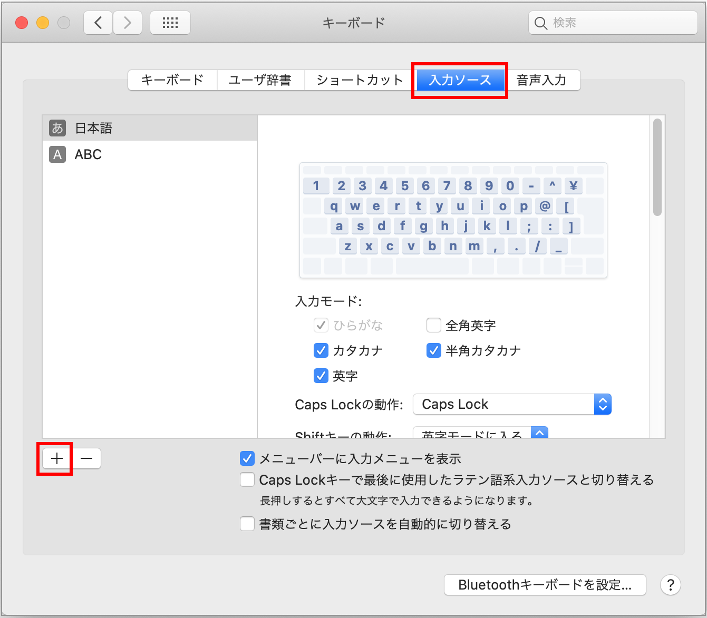Viewport: 707px width, 618px height.
Task: Toggle メニューバーに入力メニューを表示 checkbox
Action: tap(247, 458)
